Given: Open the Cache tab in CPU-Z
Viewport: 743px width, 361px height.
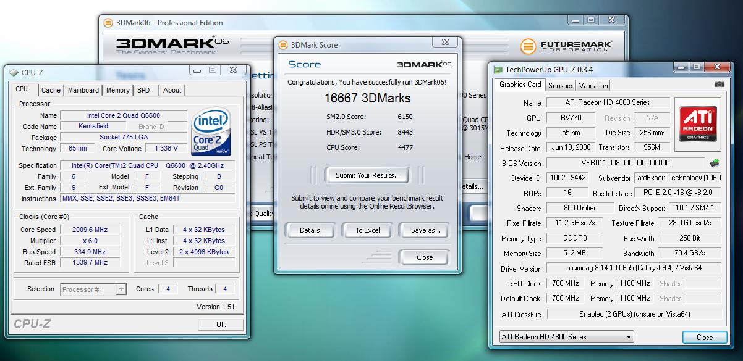Looking at the screenshot, I should pyautogui.click(x=51, y=90).
